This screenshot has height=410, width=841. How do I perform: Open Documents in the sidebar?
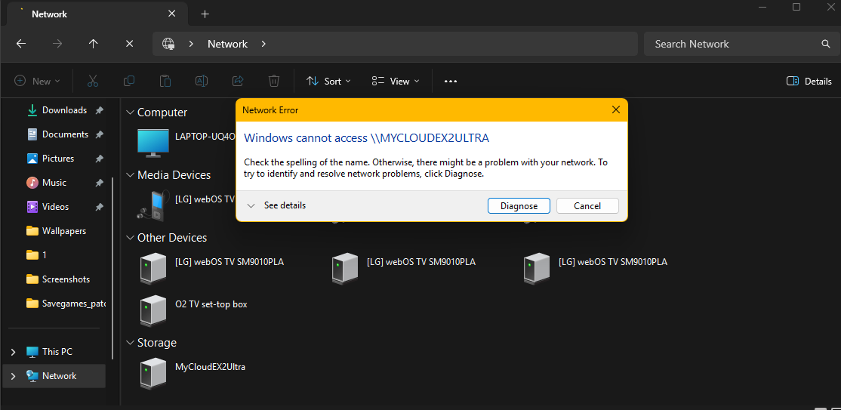click(x=65, y=134)
